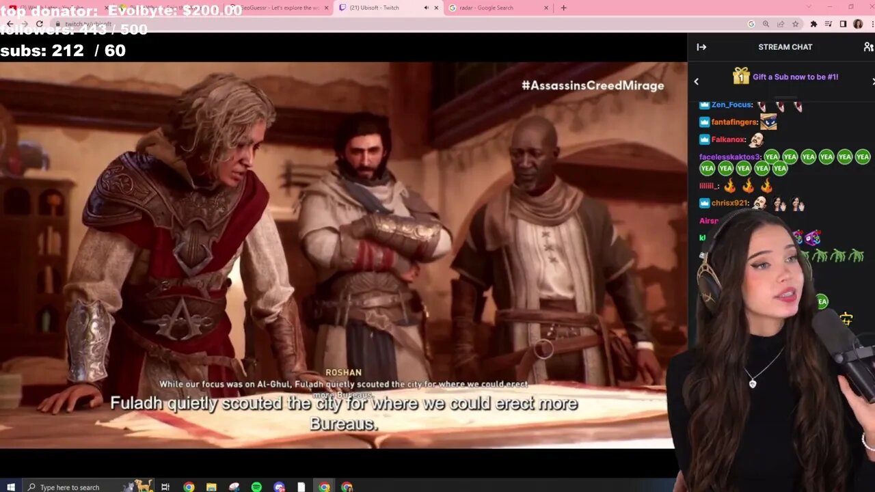The height and width of the screenshot is (492, 875).
Task: Open Falkanox chat username
Action: (x=728, y=139)
